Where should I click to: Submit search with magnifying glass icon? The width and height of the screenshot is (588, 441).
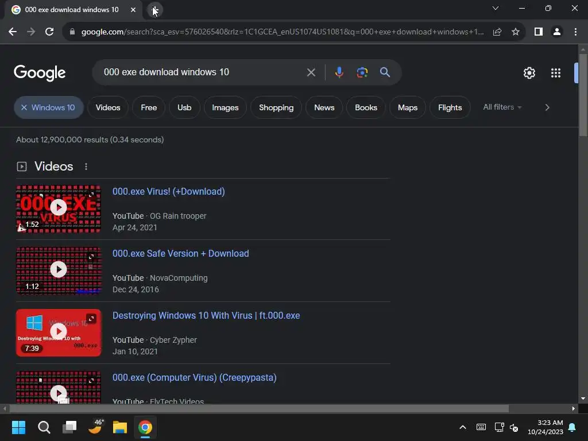point(385,72)
